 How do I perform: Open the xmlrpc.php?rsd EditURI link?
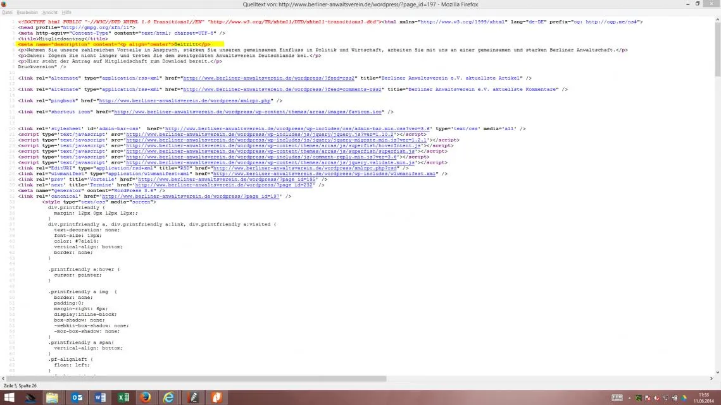[305, 168]
